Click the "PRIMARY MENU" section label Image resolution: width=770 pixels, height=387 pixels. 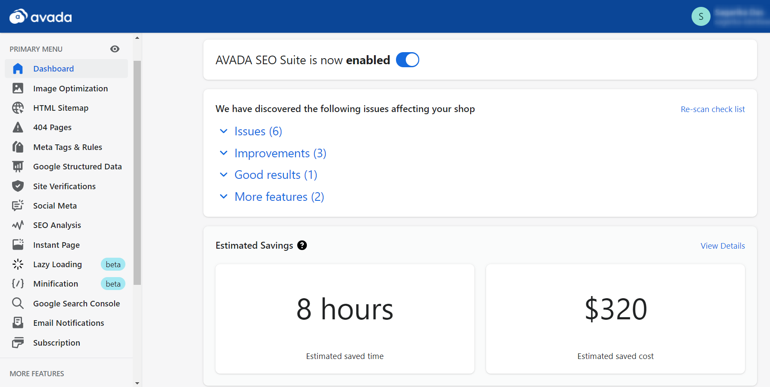click(36, 49)
